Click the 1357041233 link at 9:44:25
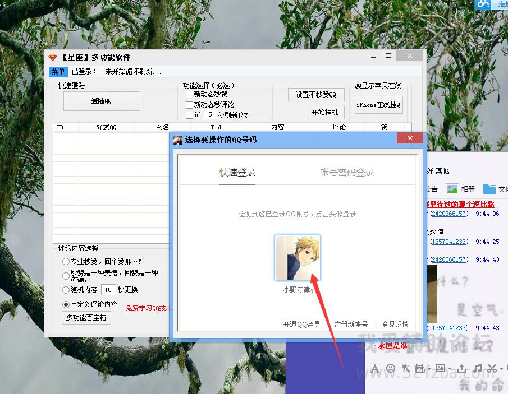 [449, 242]
